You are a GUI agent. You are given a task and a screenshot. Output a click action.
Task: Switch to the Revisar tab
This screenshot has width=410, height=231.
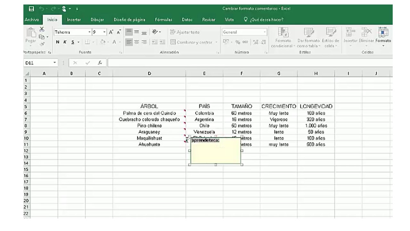209,20
